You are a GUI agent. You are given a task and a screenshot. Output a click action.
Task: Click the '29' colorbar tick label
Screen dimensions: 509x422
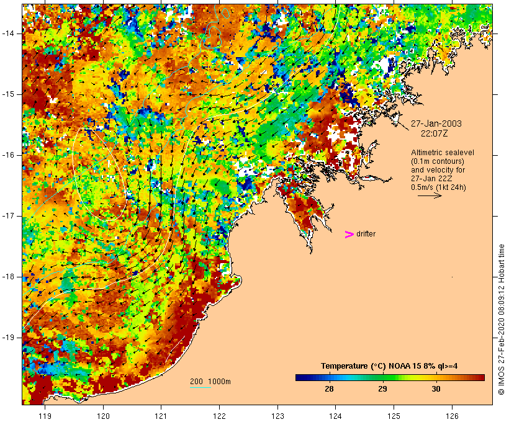[382, 389]
